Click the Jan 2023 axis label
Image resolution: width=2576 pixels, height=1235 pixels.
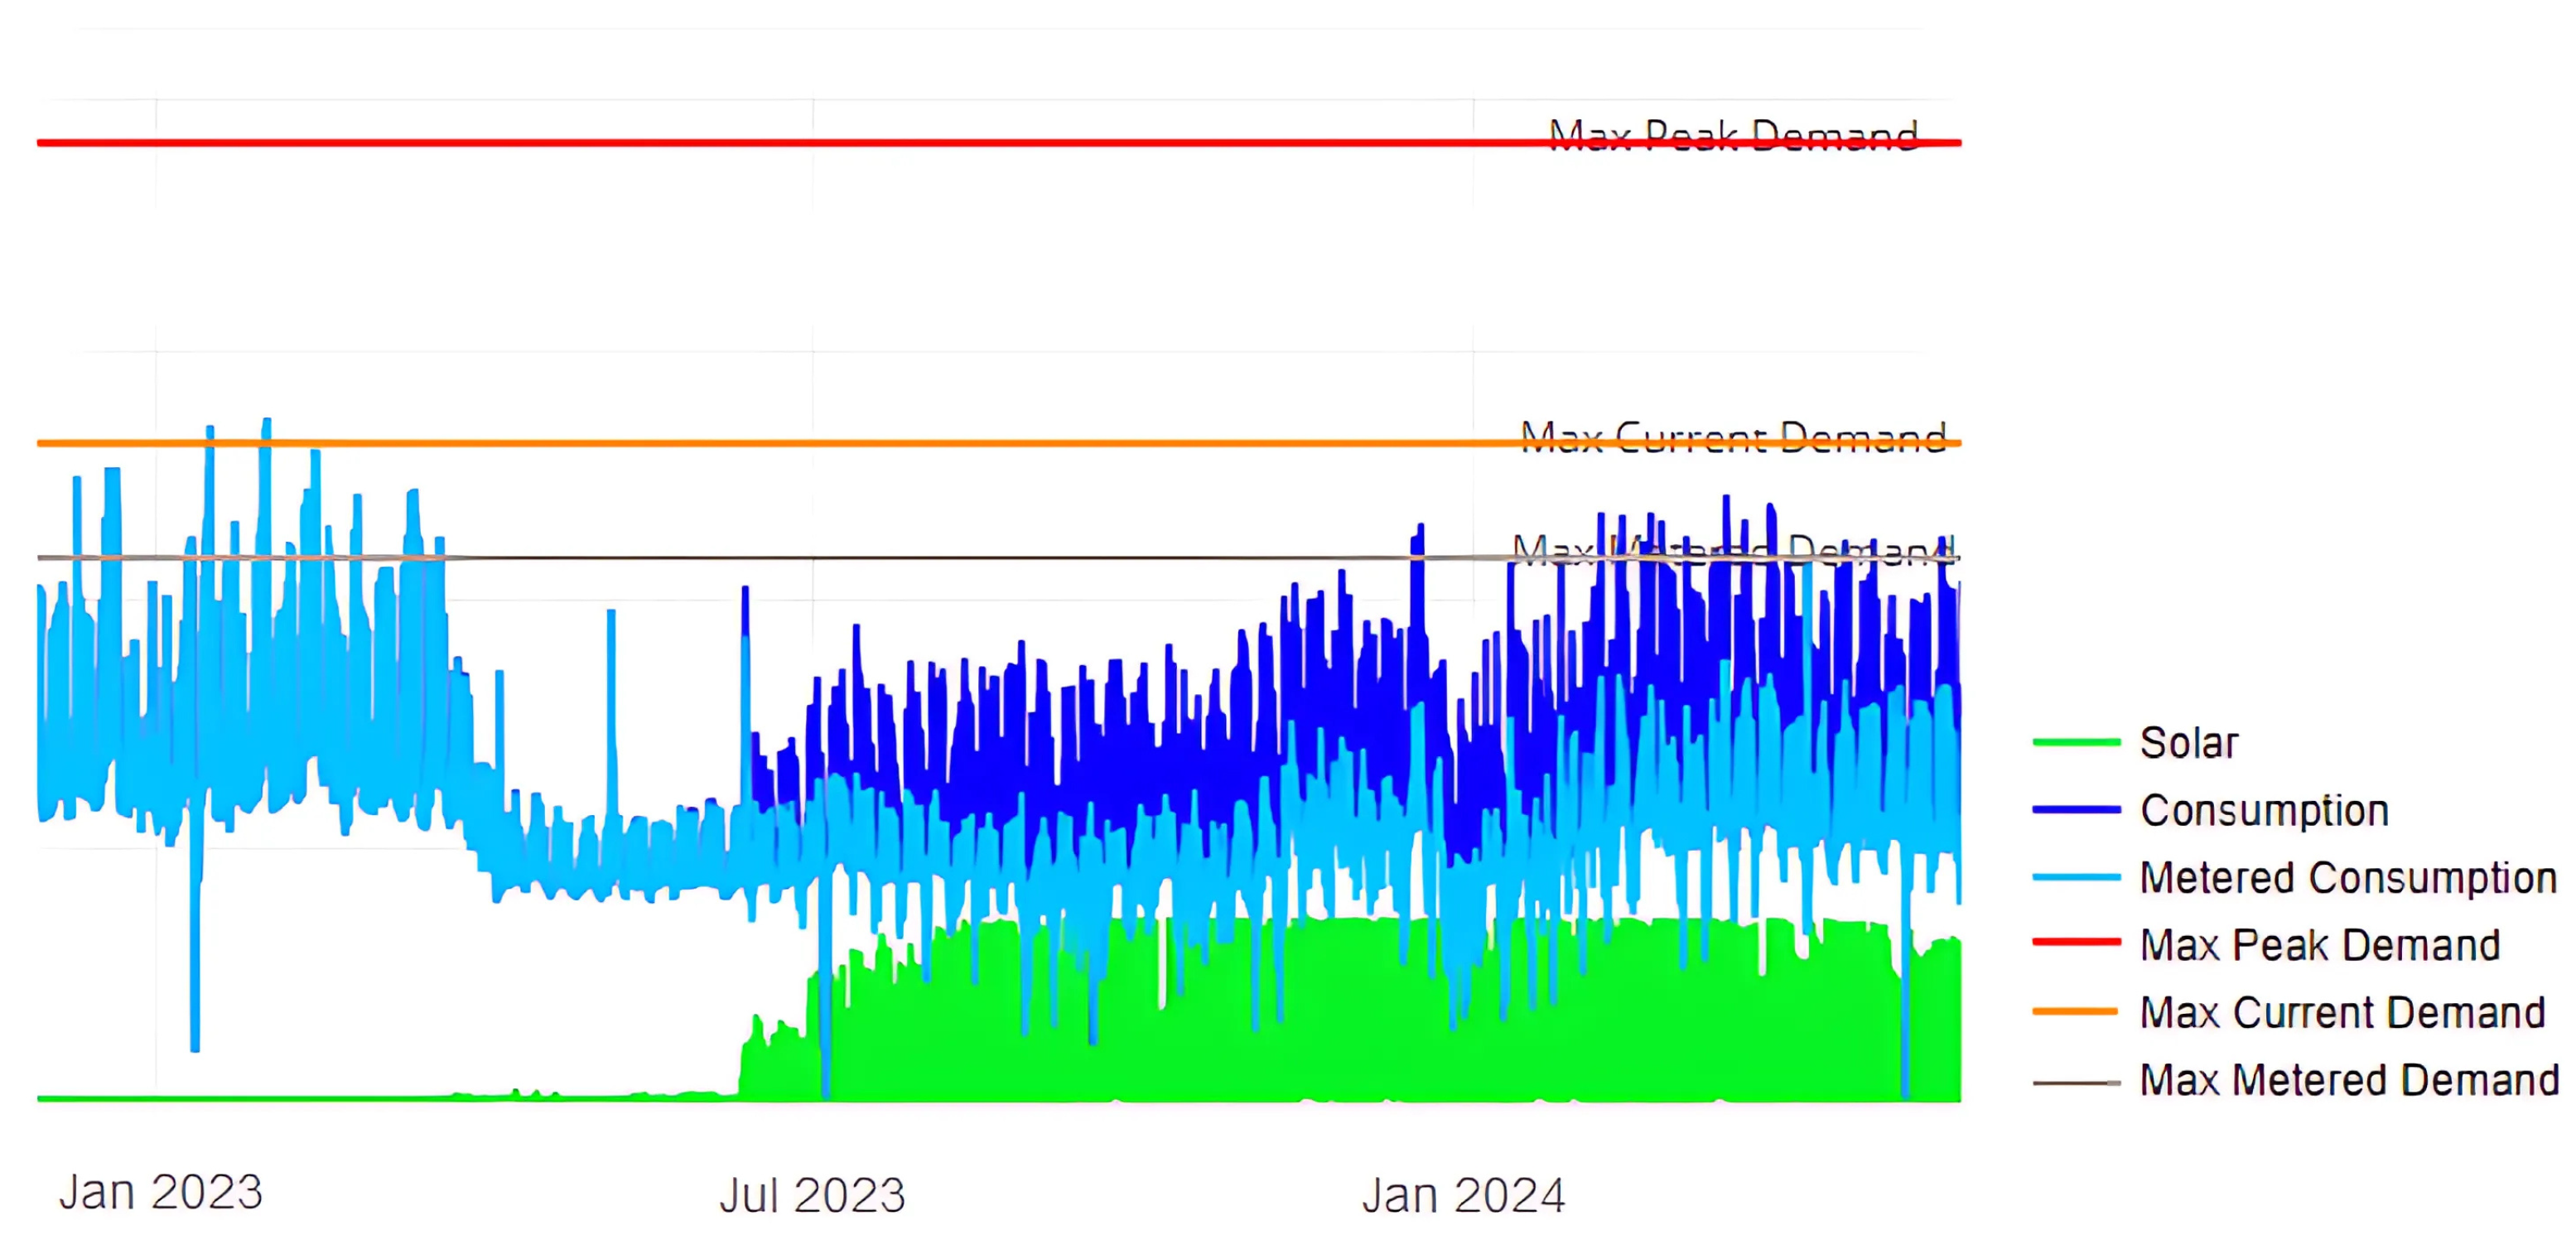click(x=161, y=1192)
